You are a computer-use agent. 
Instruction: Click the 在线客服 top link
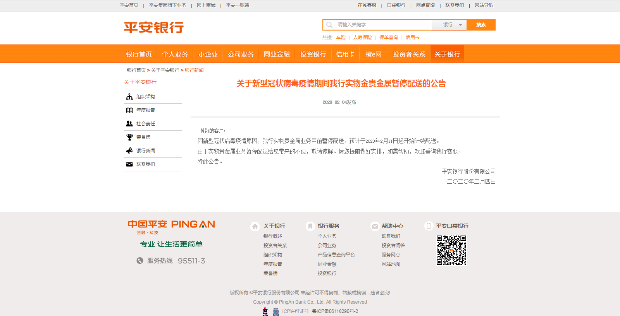tap(367, 5)
